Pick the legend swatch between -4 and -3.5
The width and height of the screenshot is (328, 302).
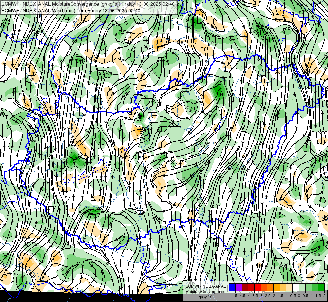[x=251, y=287]
